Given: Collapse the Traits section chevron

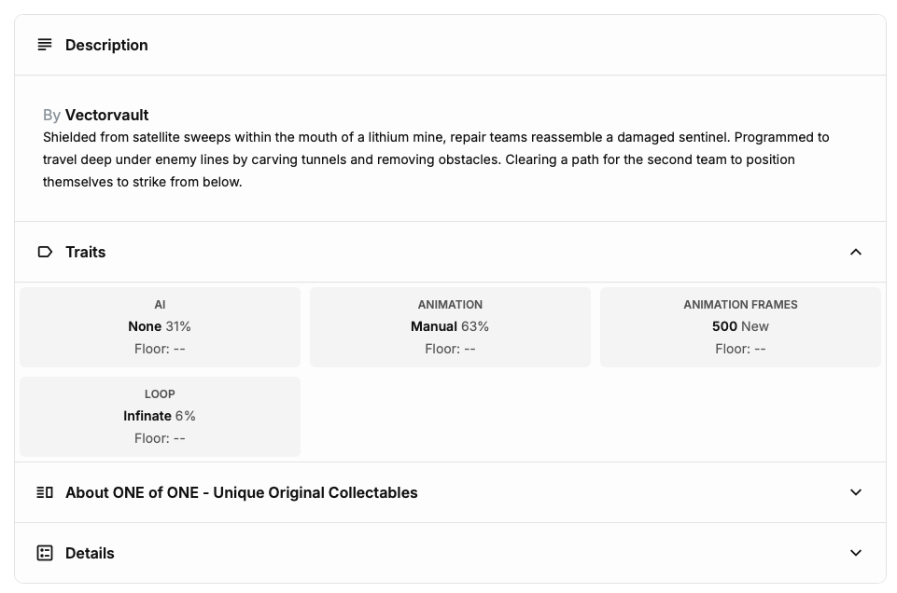Looking at the screenshot, I should pyautogui.click(x=856, y=252).
